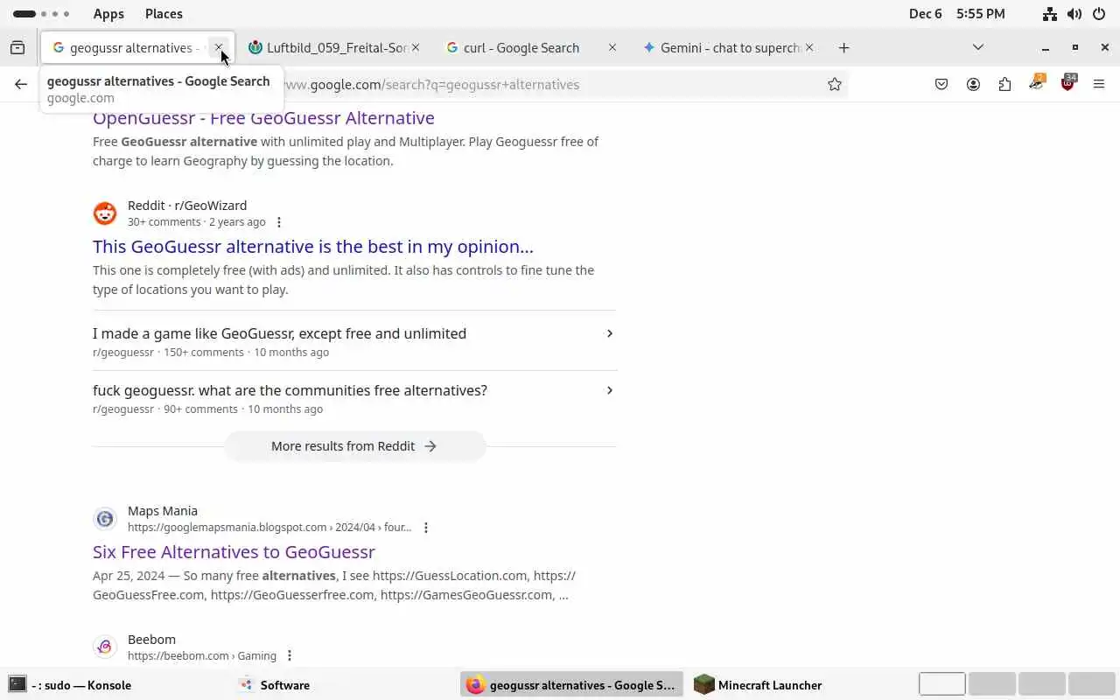The image size is (1120, 700).
Task: Bookmark this page with the star icon
Action: (835, 85)
